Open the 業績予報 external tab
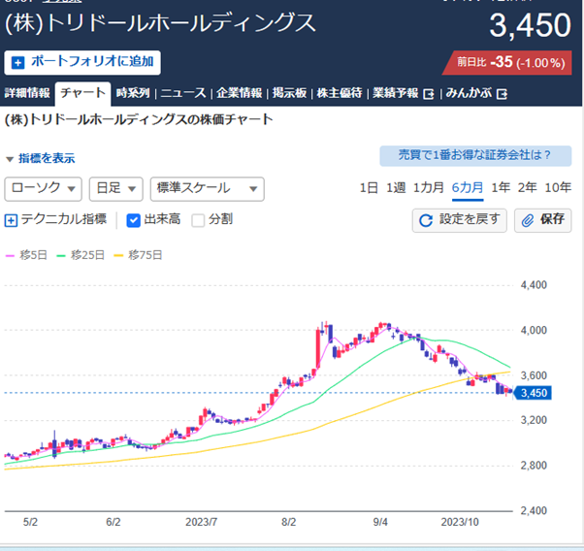Image resolution: width=584 pixels, height=551 pixels. pyautogui.click(x=403, y=93)
